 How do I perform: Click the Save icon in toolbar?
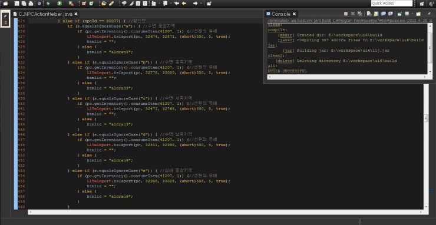[x=16, y=4]
